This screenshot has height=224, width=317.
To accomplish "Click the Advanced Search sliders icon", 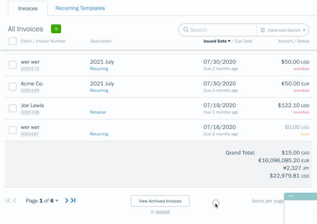I will click(x=263, y=30).
